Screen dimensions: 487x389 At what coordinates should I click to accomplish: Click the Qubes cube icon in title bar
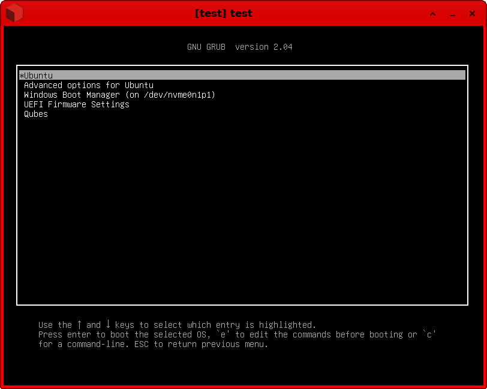[x=15, y=13]
